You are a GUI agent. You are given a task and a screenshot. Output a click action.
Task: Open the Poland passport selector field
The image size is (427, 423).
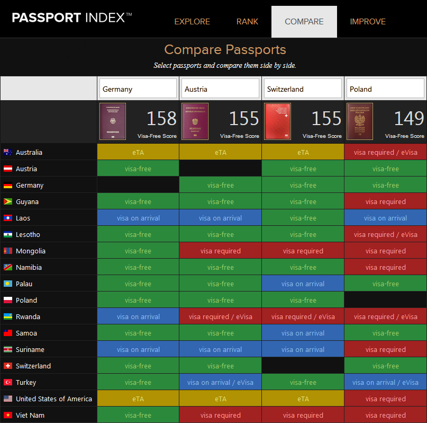(x=386, y=89)
